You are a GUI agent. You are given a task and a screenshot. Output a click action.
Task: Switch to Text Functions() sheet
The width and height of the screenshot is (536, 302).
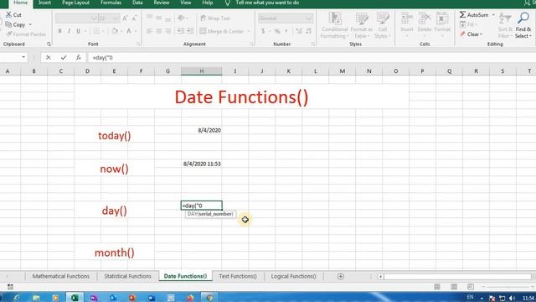(x=238, y=276)
